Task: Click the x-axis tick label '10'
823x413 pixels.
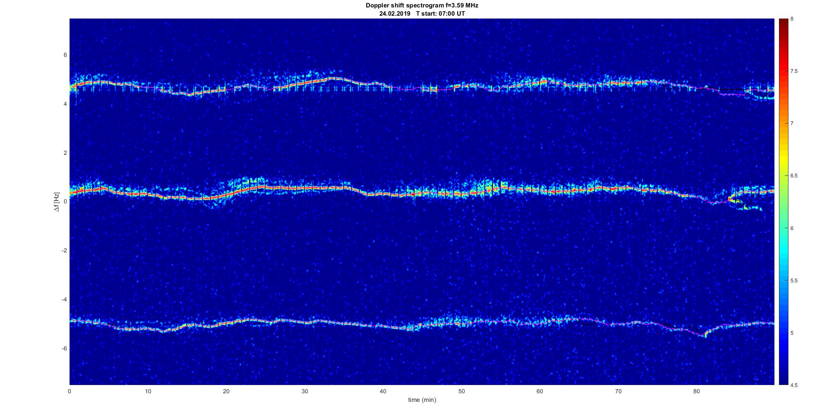Action: tap(148, 392)
